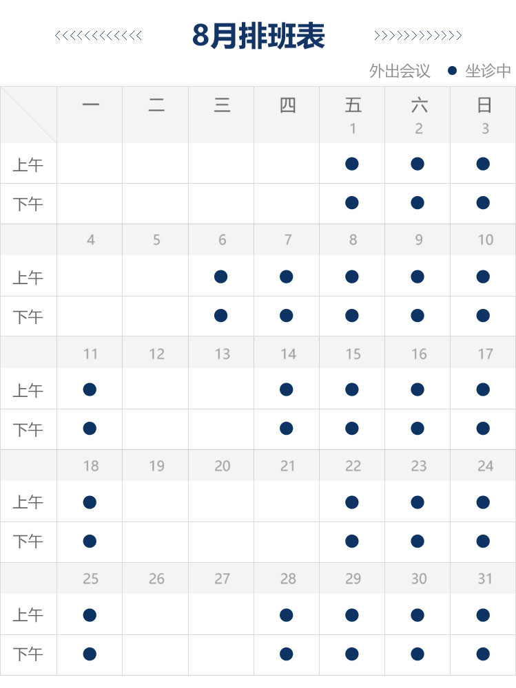
Task: Click the 一 weekday column header
Action: pos(90,105)
